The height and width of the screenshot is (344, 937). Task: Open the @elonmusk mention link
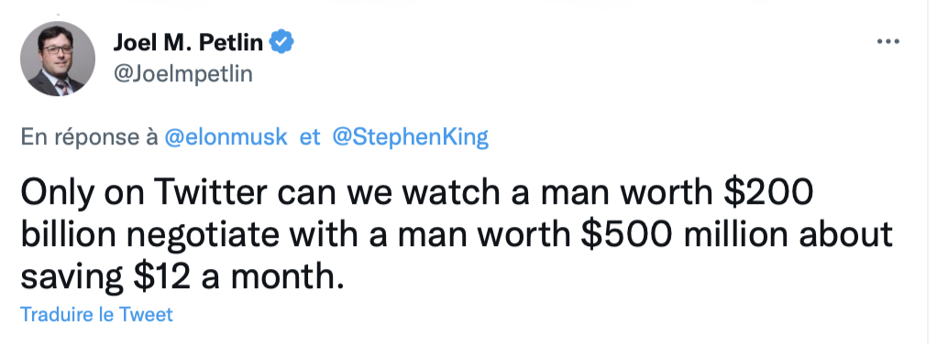point(226,137)
